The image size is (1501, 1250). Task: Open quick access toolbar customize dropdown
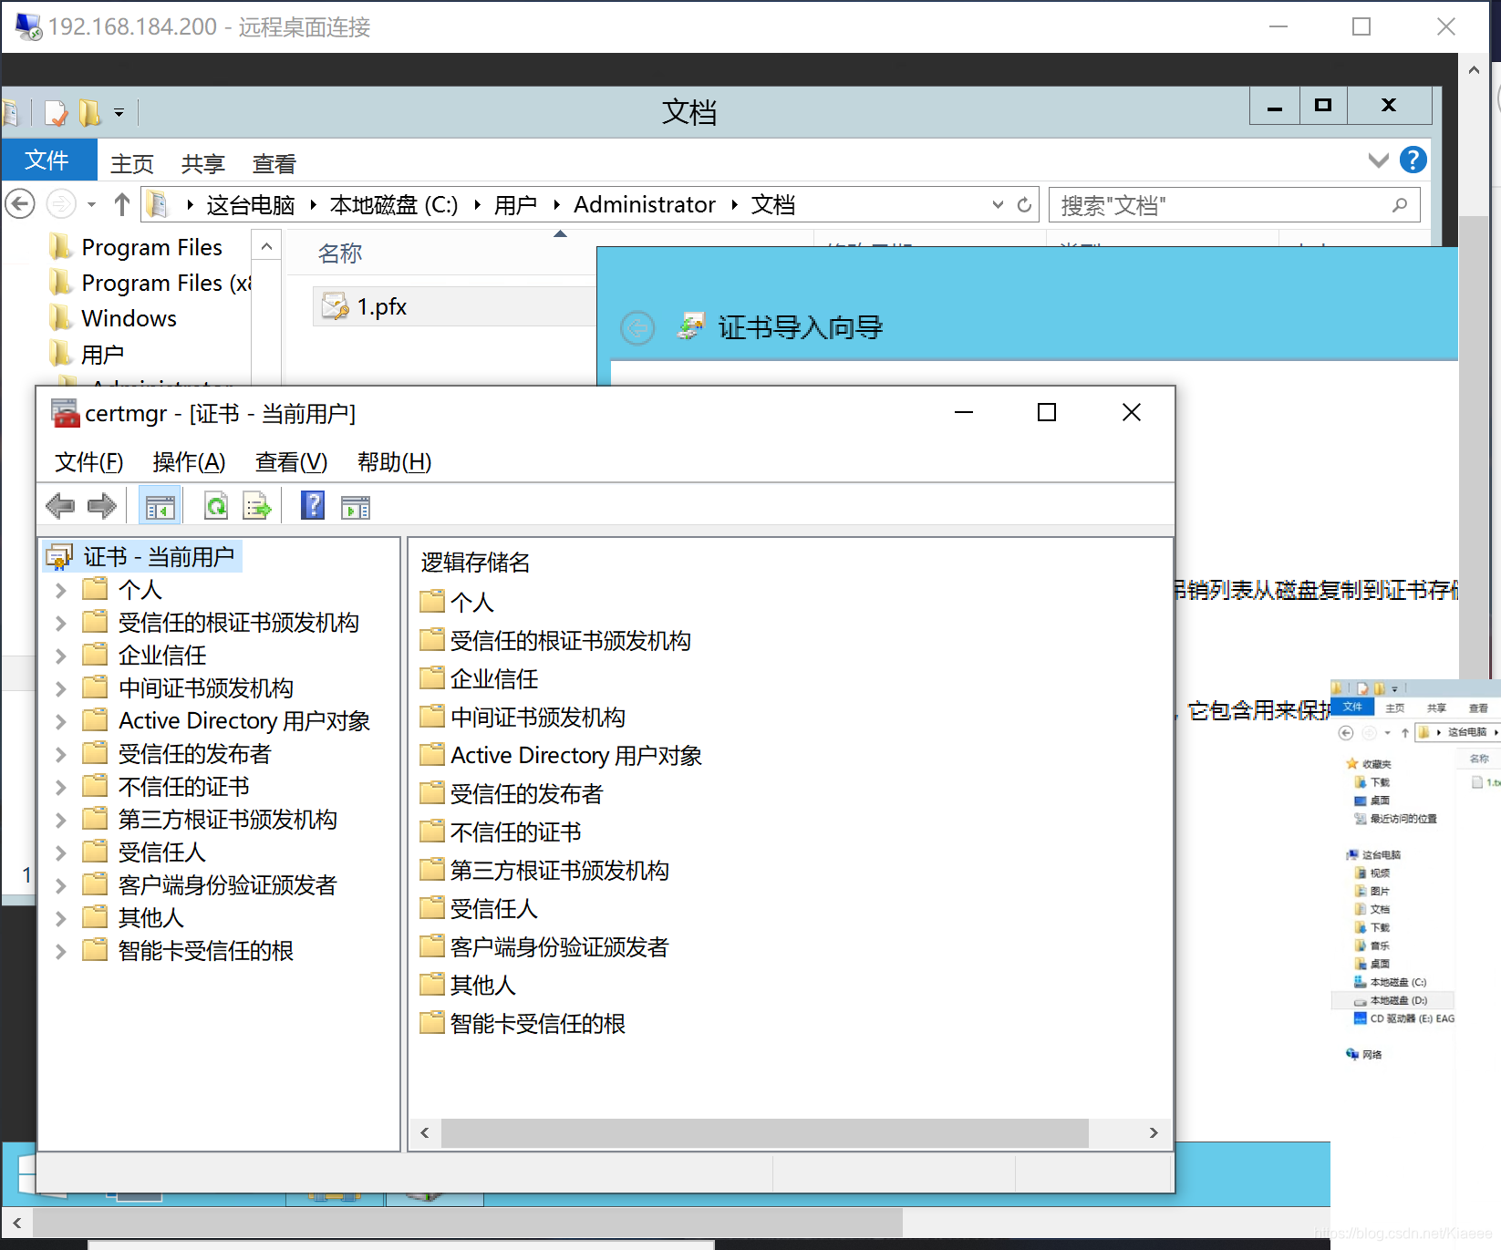tap(119, 113)
